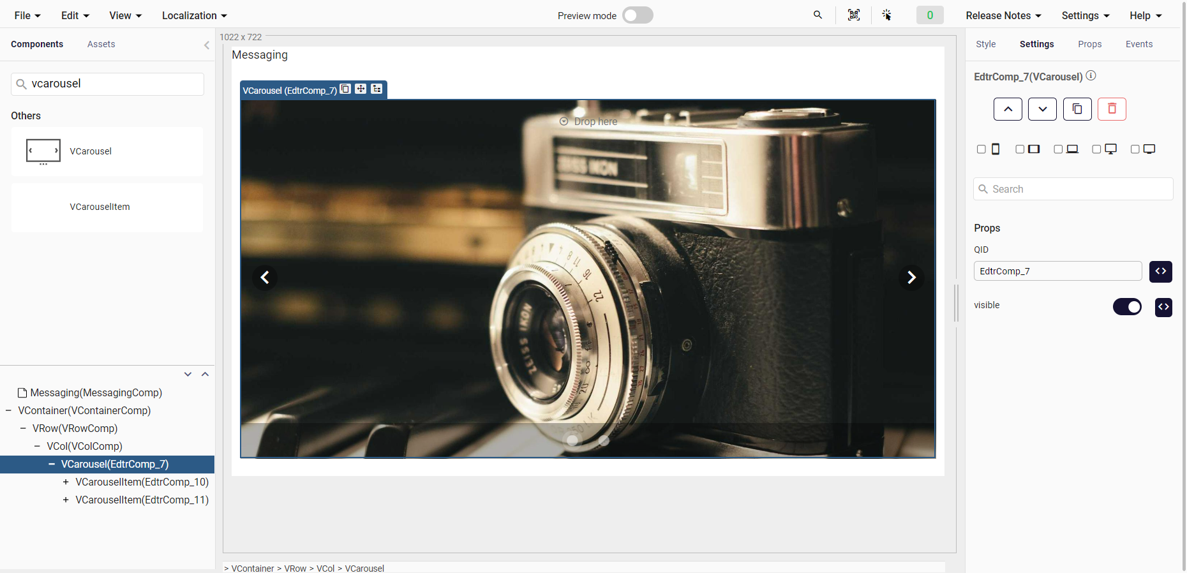The image size is (1187, 573).
Task: Click the second carousel slide indicator dot
Action: [604, 440]
